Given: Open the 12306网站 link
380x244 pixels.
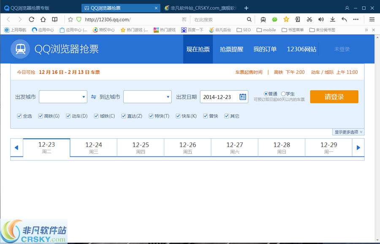Looking at the screenshot, I should point(301,49).
